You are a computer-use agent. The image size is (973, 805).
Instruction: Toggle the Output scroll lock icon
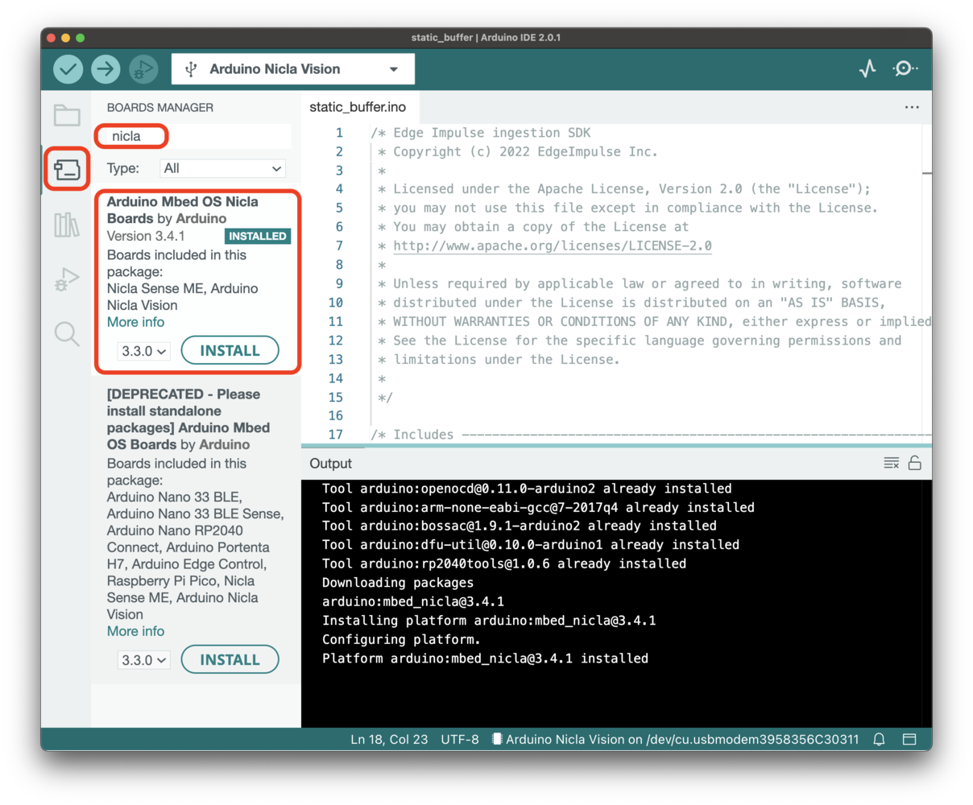(x=915, y=463)
